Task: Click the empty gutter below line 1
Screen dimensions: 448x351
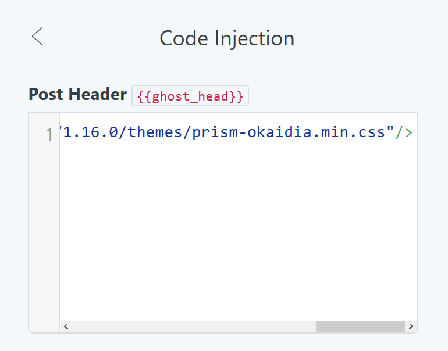Action: (x=44, y=232)
